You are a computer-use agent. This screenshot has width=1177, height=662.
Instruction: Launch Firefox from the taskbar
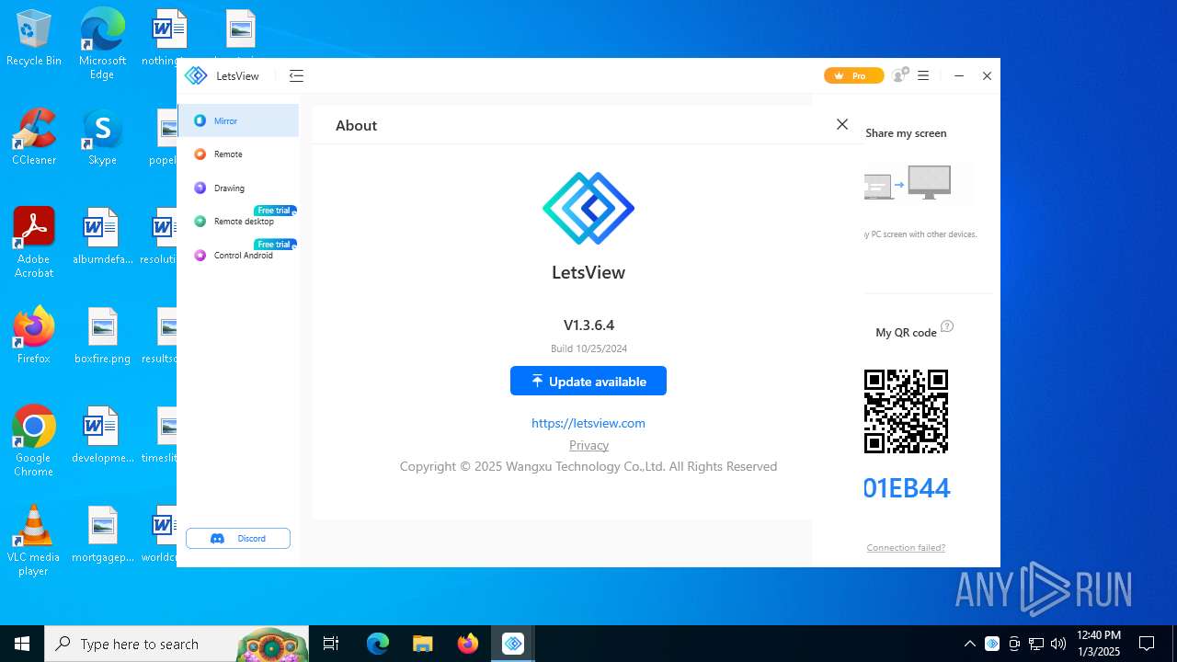coord(467,644)
